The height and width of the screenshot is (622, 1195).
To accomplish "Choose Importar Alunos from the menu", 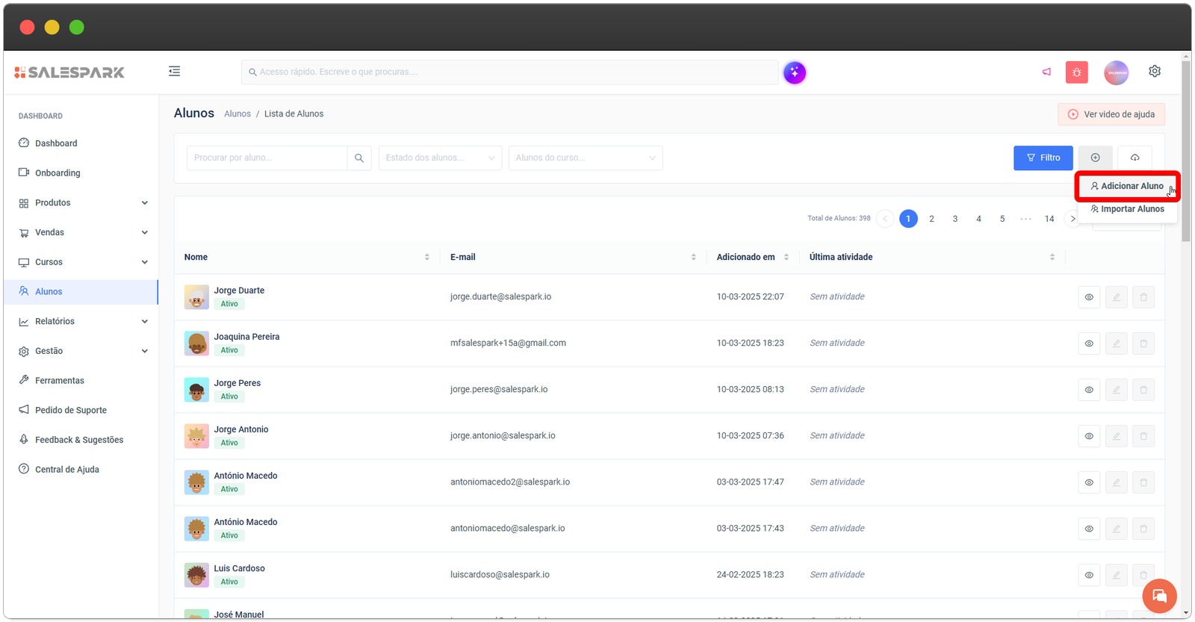I will pyautogui.click(x=1127, y=209).
